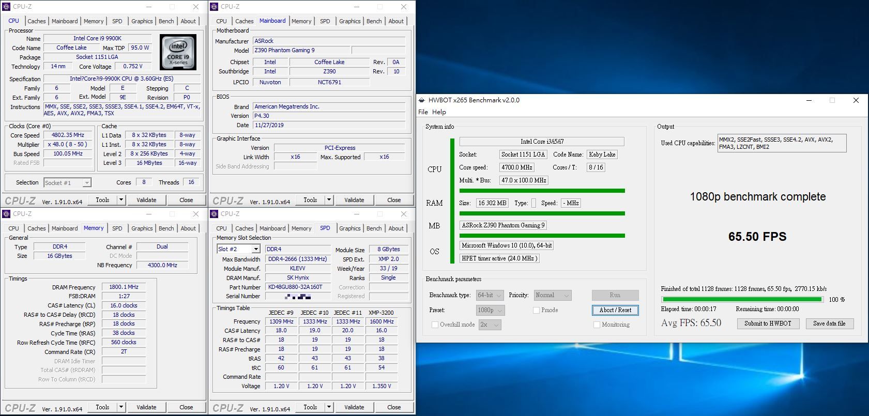Click Tools button in CPU window
869x416 pixels.
[x=102, y=200]
